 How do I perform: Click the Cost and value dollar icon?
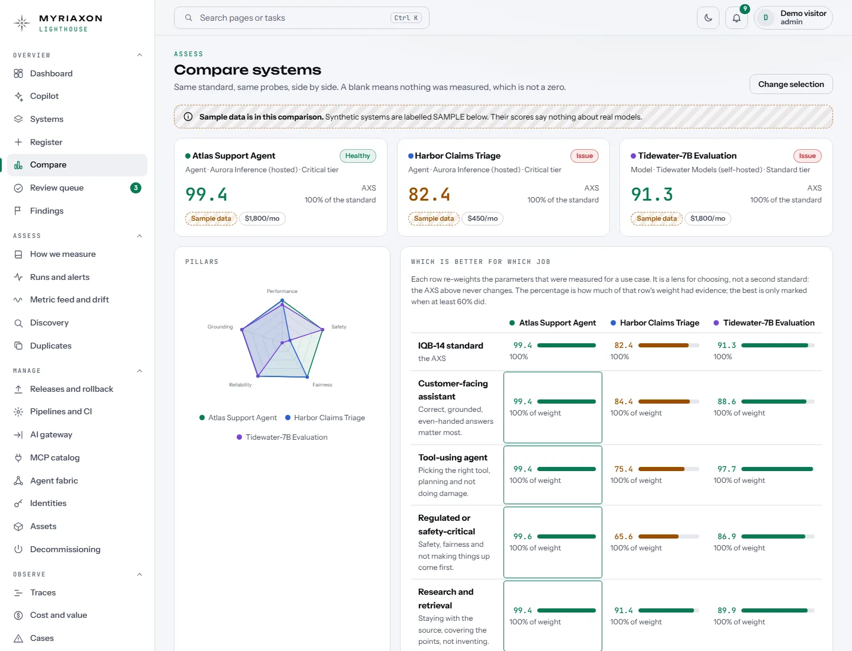pyautogui.click(x=18, y=615)
